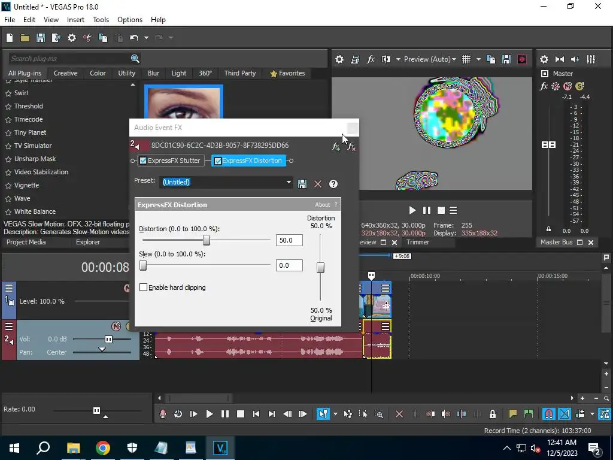This screenshot has width=613, height=460.
Task: Enable hard clipping checkbox
Action: click(x=144, y=287)
